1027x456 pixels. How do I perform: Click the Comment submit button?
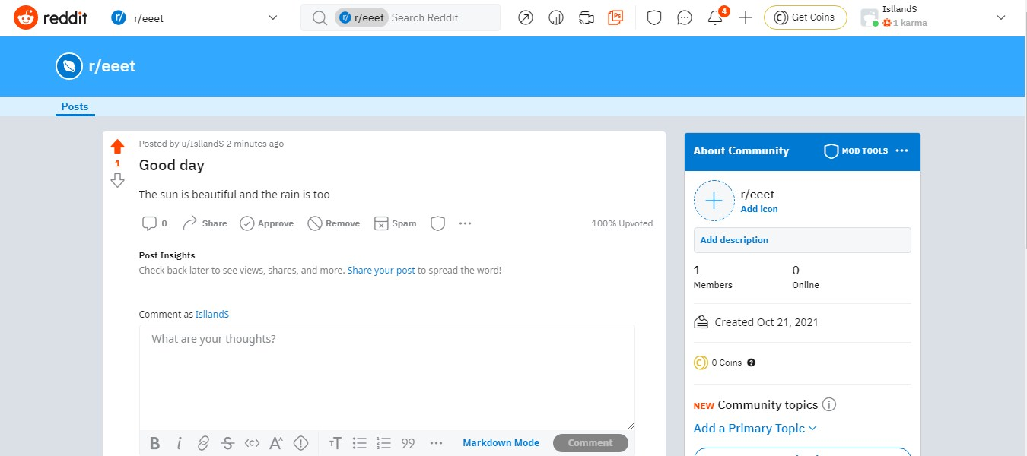[x=590, y=443]
